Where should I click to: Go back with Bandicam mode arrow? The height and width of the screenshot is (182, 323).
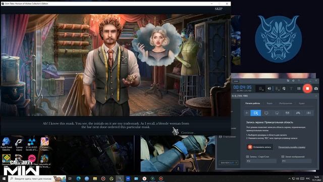[x=247, y=113]
